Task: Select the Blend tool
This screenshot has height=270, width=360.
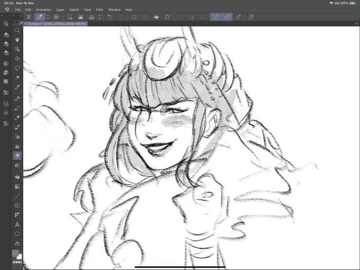Action: tap(17, 165)
